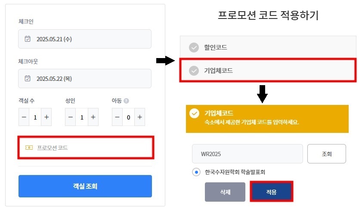Click the 적용 apply button
Screen dimensions: 362x212
click(x=272, y=192)
